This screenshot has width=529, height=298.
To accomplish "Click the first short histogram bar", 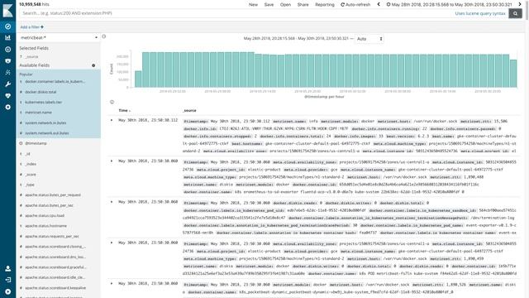I will pos(138,79).
